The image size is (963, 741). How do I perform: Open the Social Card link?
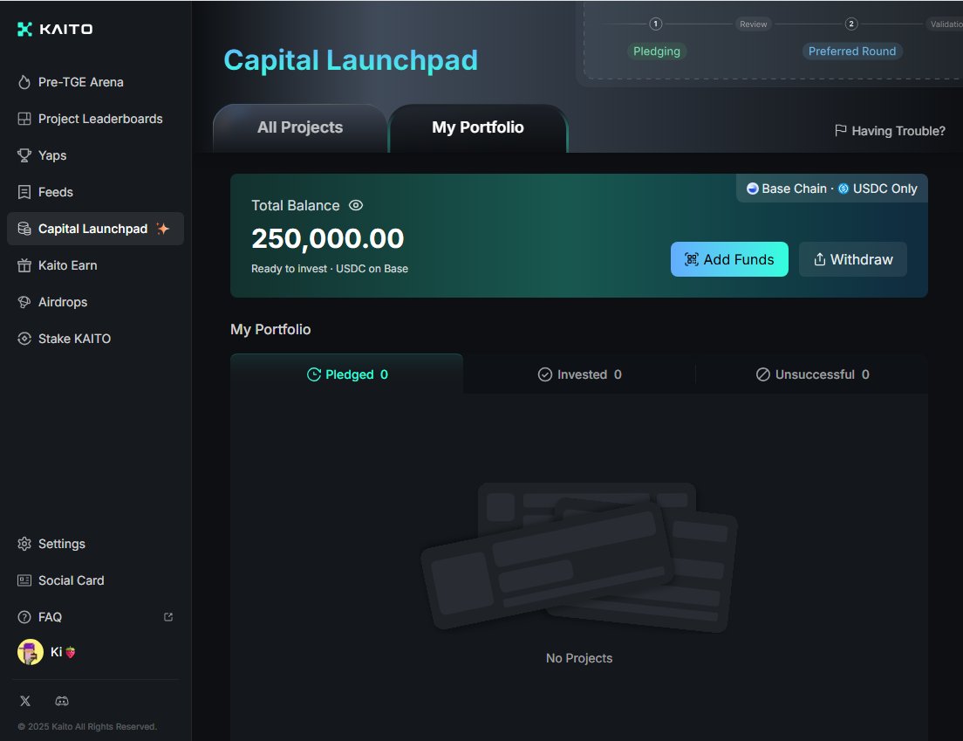click(95, 580)
